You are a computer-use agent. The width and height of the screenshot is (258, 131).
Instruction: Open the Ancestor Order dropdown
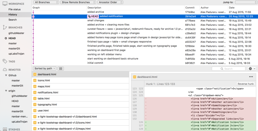110,2
